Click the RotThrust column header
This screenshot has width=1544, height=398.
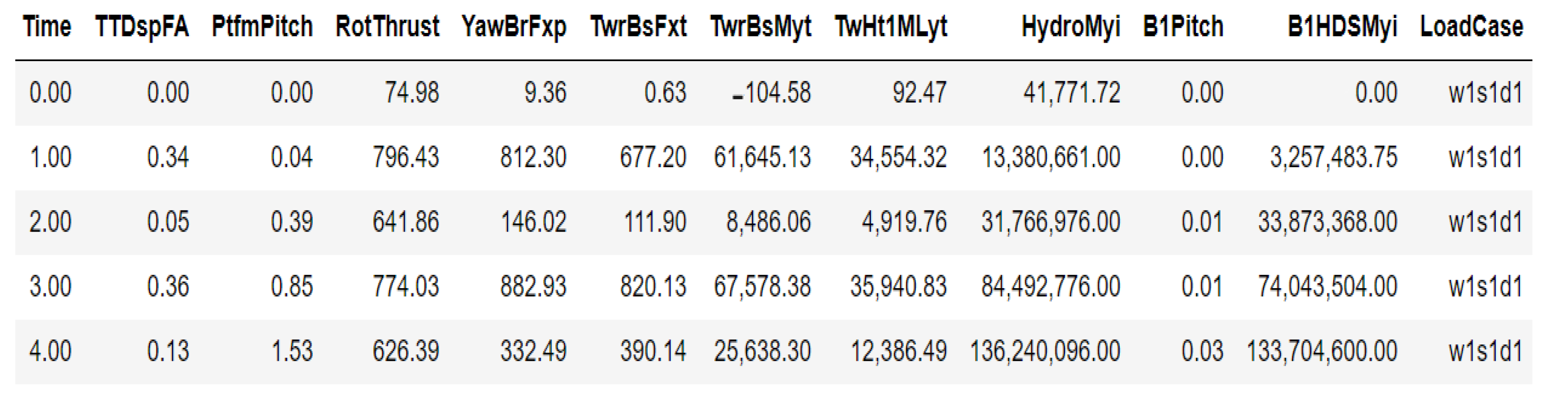pos(387,27)
